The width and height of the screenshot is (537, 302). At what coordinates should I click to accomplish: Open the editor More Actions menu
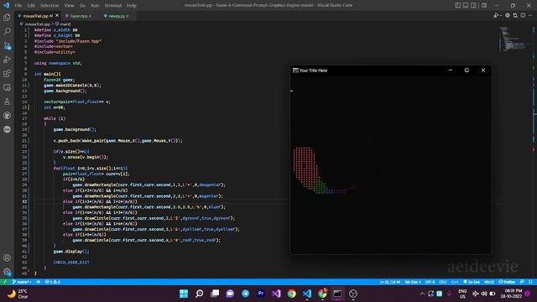click(x=530, y=15)
